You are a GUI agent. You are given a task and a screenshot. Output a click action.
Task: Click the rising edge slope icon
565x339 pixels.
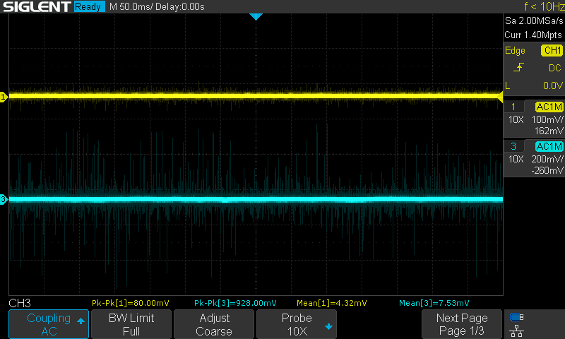click(518, 67)
